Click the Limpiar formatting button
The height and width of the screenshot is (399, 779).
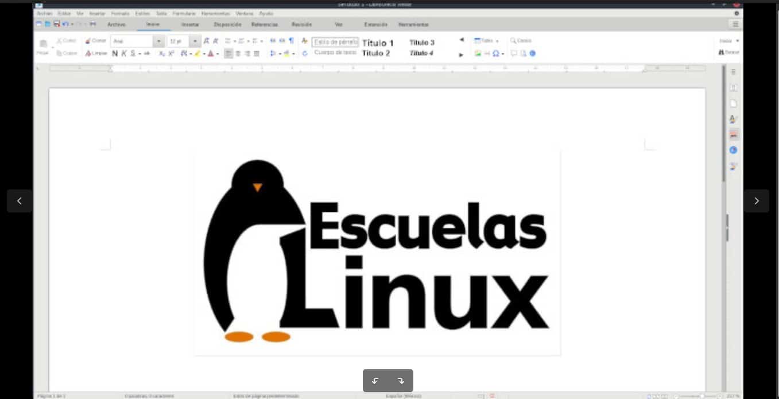point(96,53)
